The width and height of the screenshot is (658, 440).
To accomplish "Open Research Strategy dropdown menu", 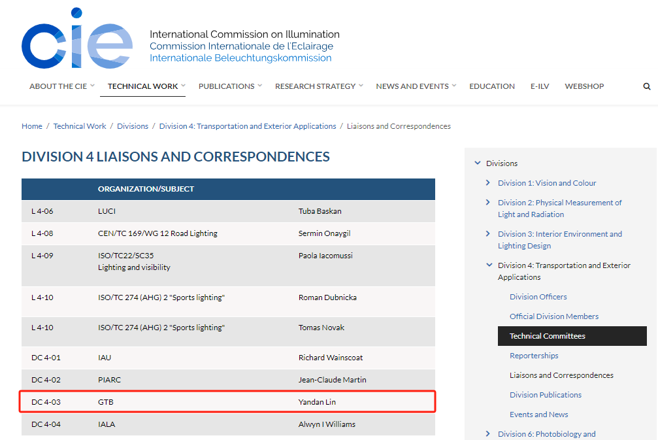I will click(x=319, y=86).
